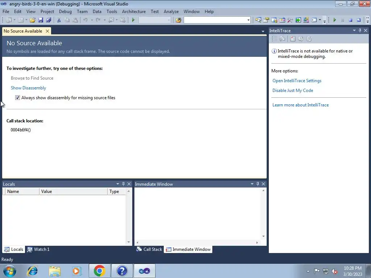Image resolution: width=371 pixels, height=278 pixels.
Task: Select the Immediate Window tab
Action: point(188,249)
